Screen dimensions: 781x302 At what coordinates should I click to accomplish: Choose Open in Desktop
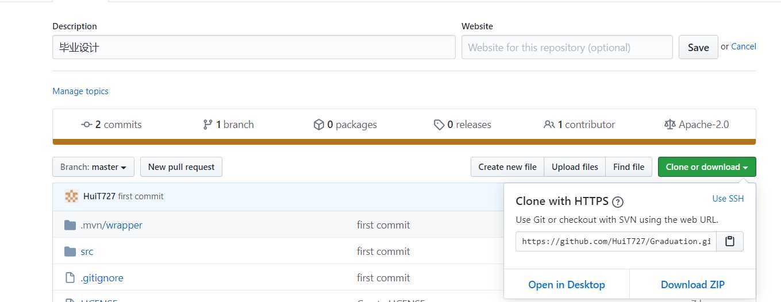point(567,285)
